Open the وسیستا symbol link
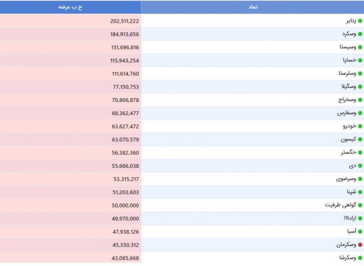Image resolution: width=364 pixels, height=266 pixels. (x=347, y=47)
